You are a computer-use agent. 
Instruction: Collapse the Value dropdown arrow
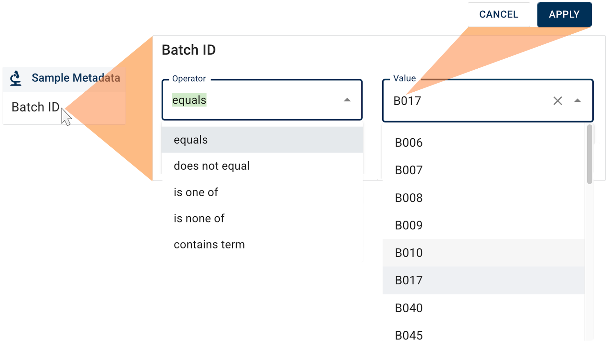coord(577,101)
